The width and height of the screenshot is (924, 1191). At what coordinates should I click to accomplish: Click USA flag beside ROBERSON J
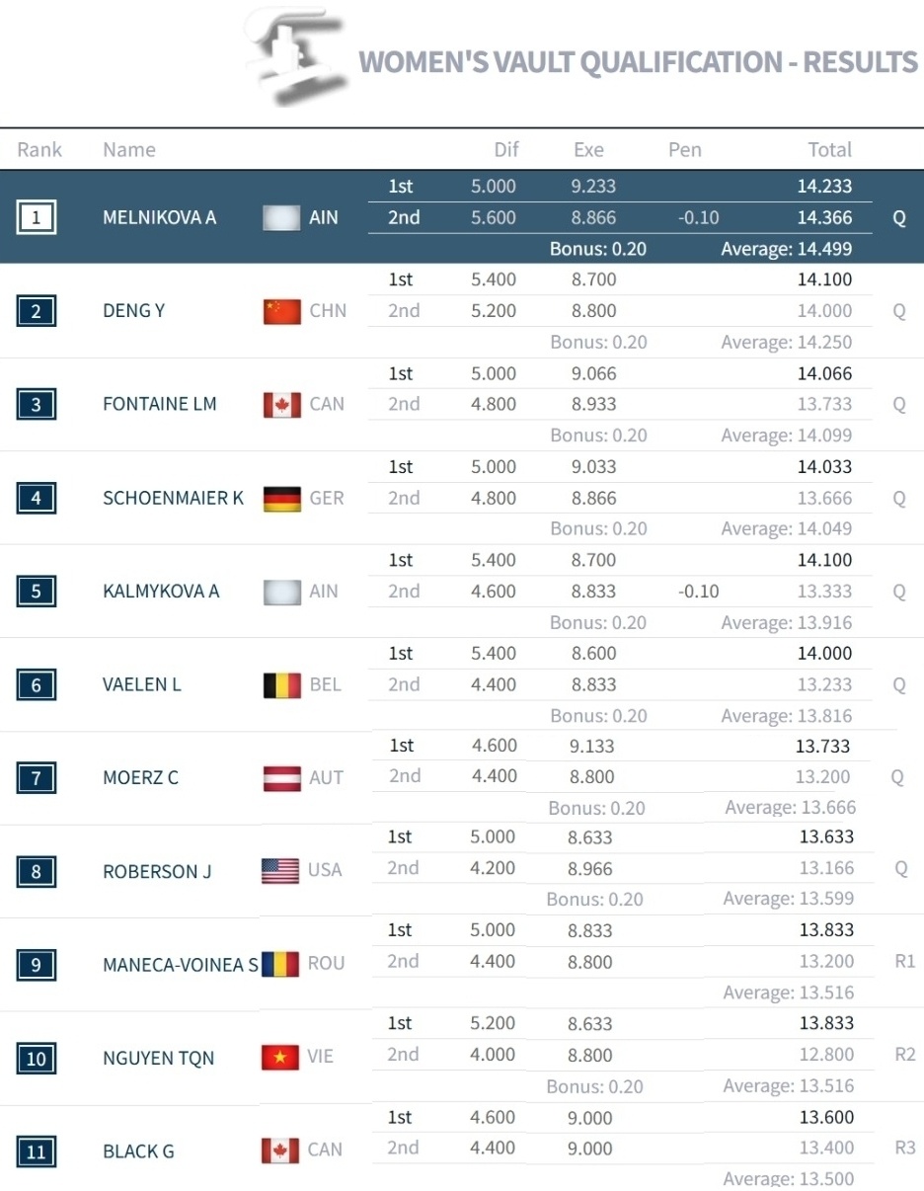click(x=280, y=871)
